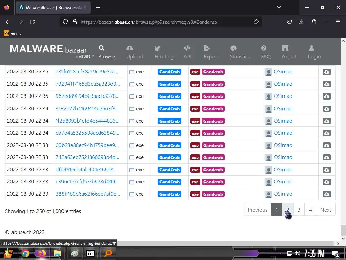Download the 388ff1b0b6a62166eb7af9e sample
This screenshot has width=346, height=260.
coord(327,194)
